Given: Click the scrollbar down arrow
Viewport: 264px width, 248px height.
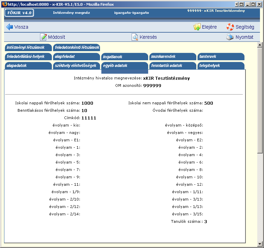Looking at the screenshot, I should [x=260, y=244].
